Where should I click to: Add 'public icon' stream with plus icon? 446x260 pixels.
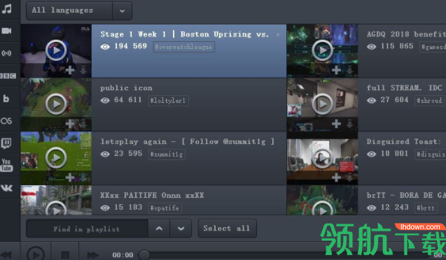[x=70, y=124]
